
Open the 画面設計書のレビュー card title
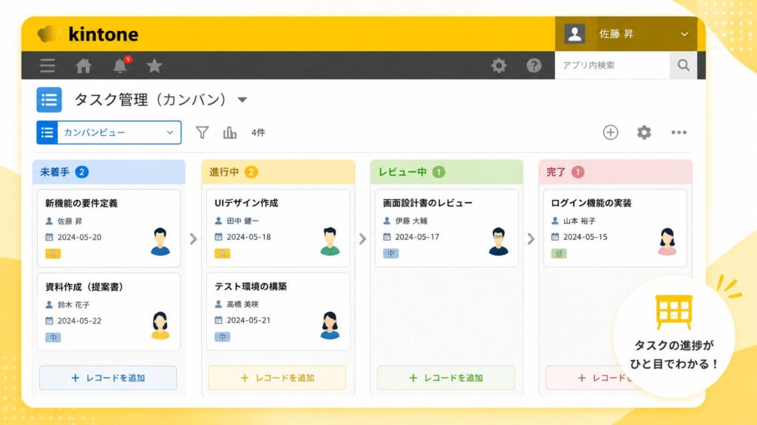pyautogui.click(x=428, y=203)
